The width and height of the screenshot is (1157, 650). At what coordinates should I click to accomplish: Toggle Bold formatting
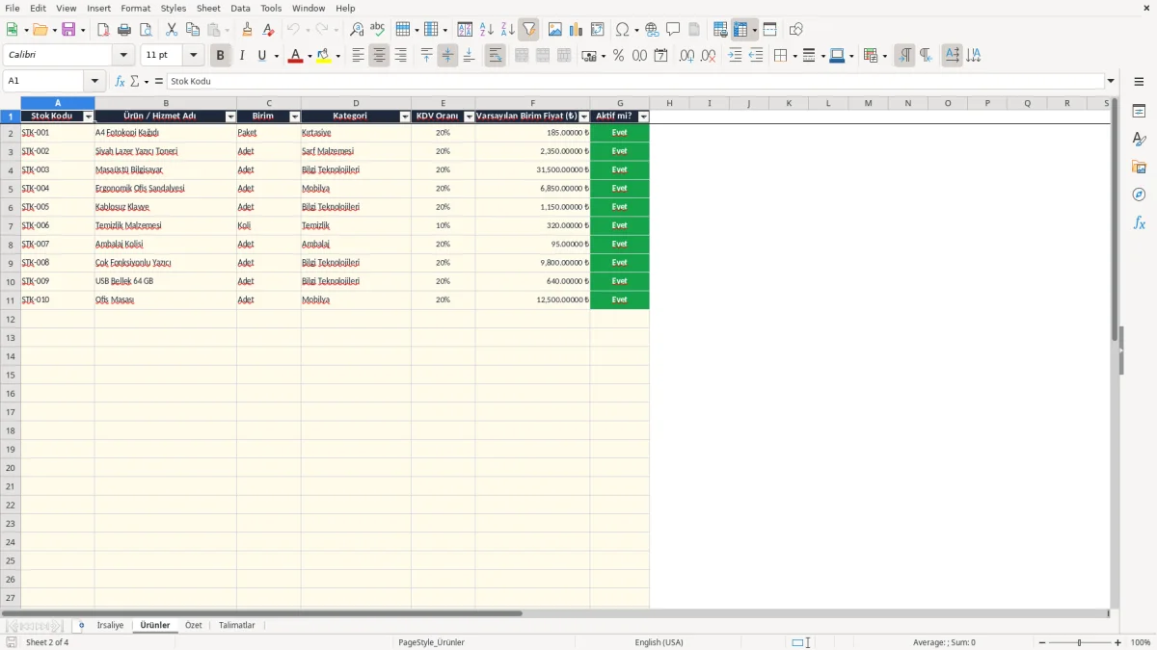click(x=220, y=56)
